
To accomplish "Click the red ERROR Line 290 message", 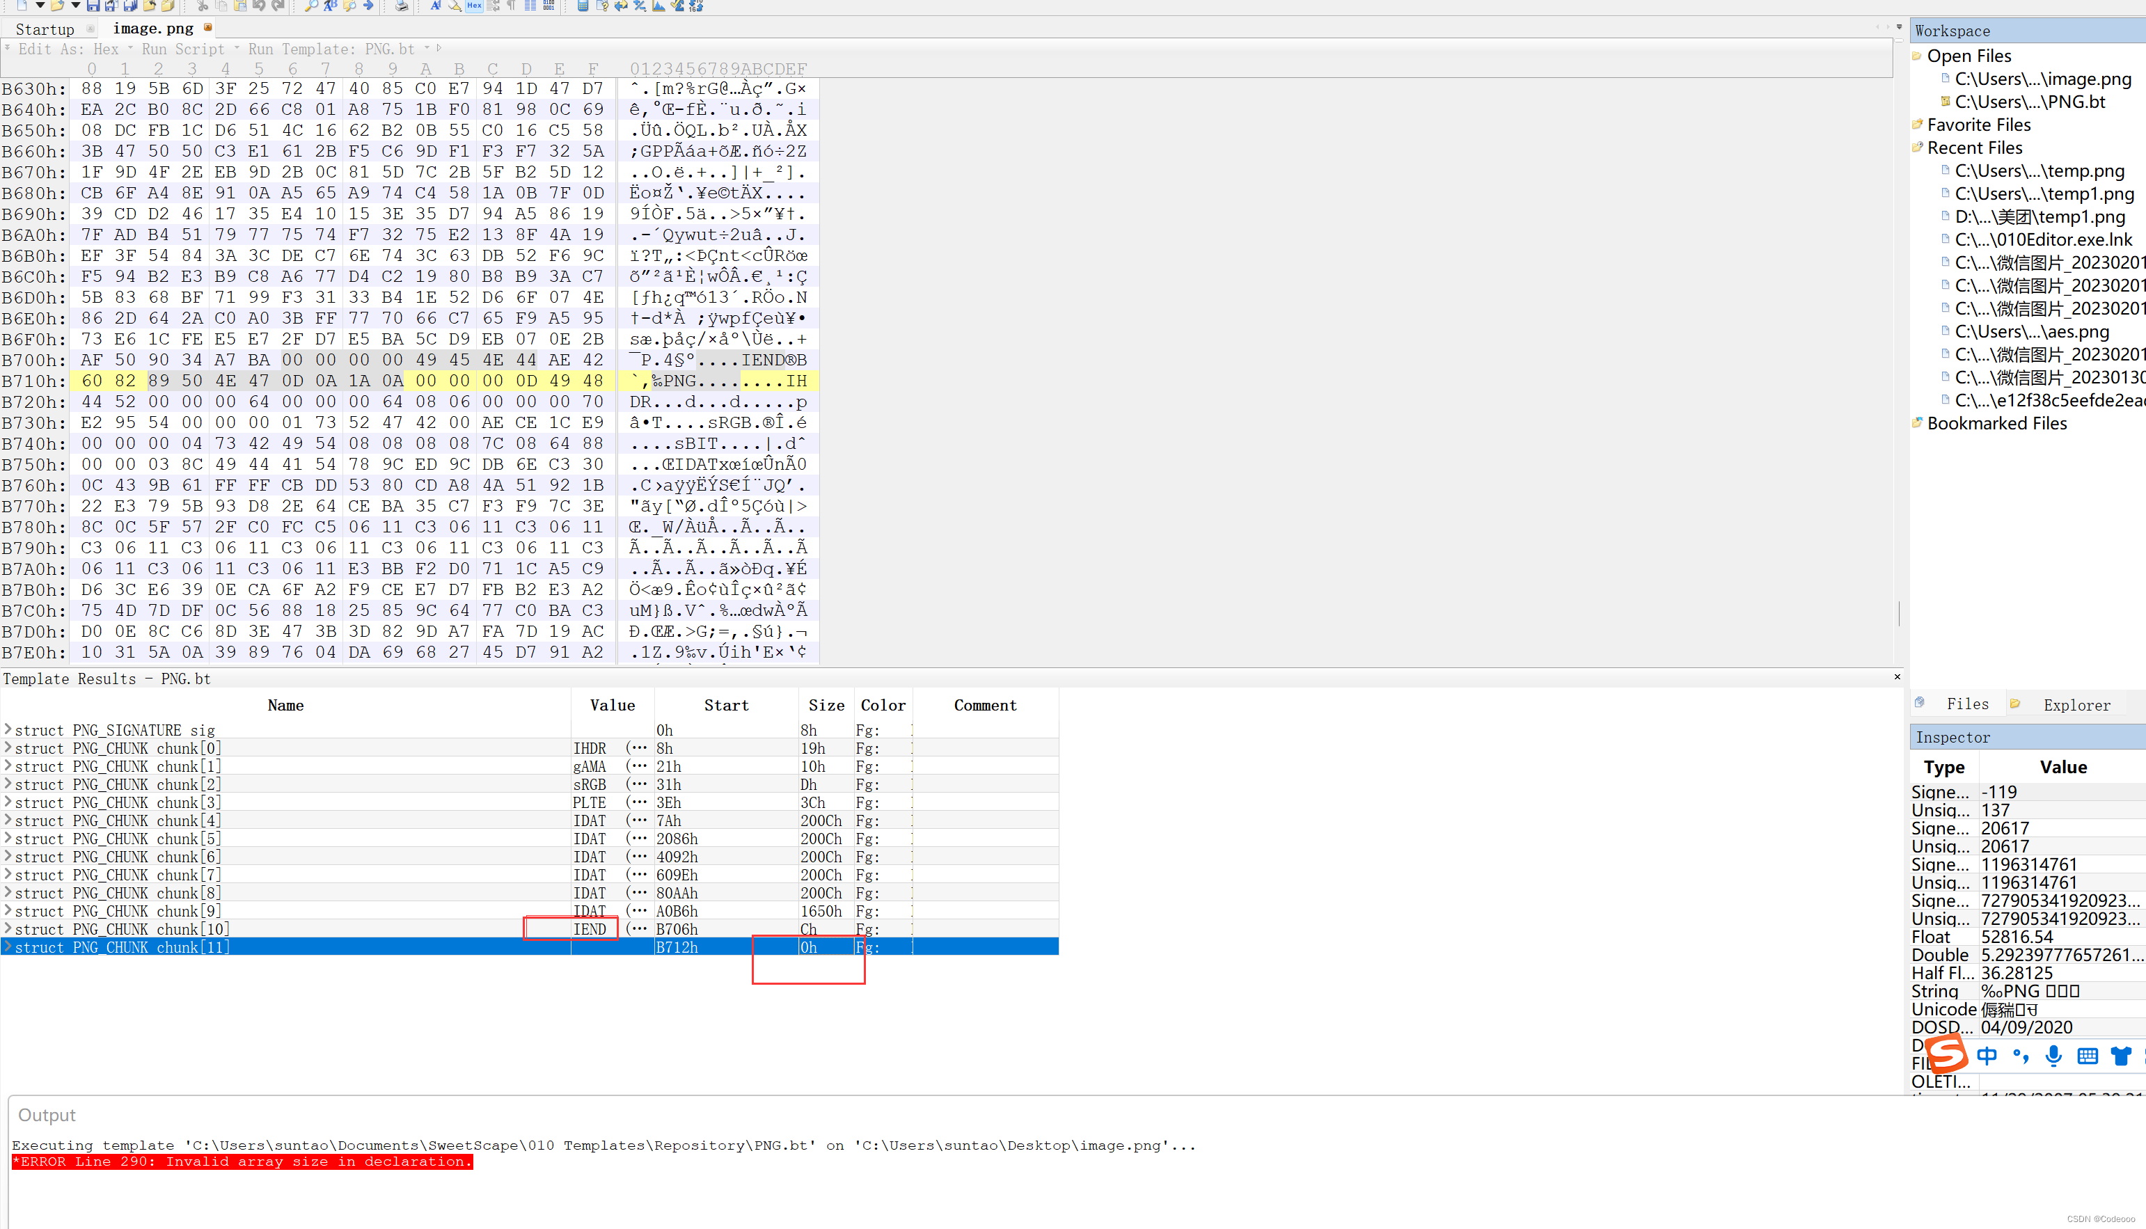I will (x=242, y=1161).
